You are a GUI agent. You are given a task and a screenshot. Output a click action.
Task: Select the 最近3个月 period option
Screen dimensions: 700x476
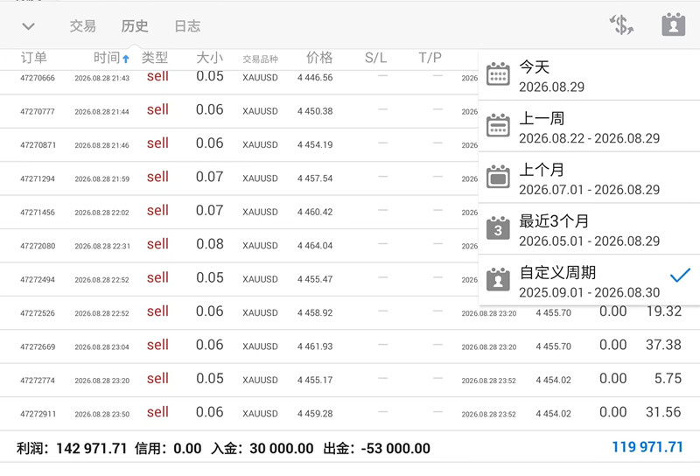(589, 229)
